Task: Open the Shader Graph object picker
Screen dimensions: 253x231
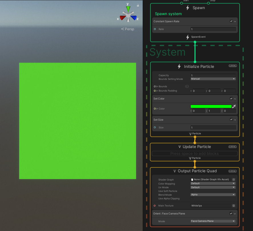Action: (234, 179)
